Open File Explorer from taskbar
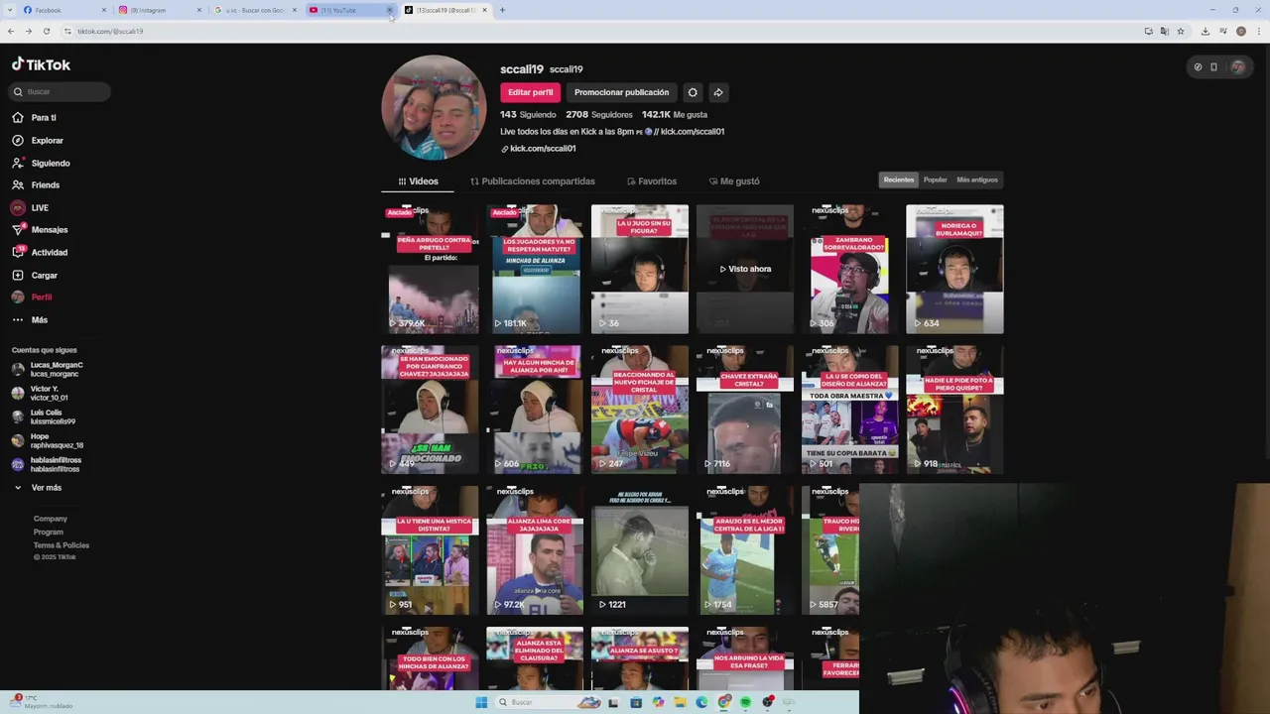The image size is (1270, 714). (x=680, y=702)
